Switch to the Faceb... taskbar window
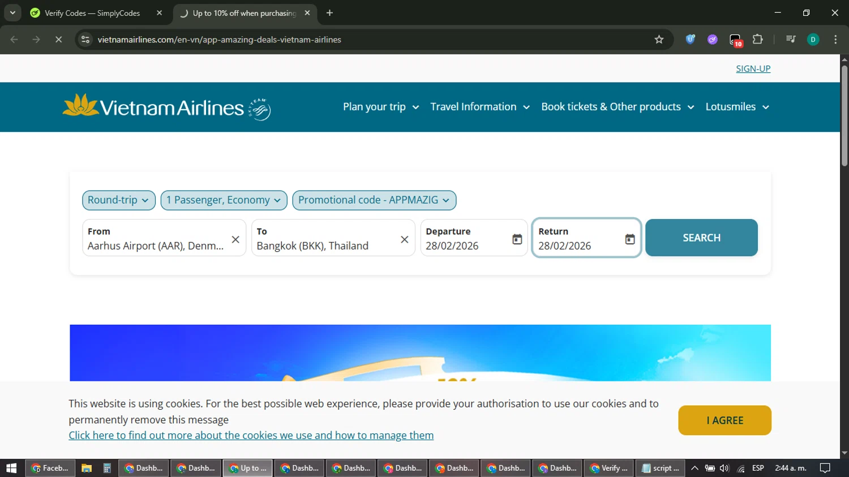Viewport: 849px width, 477px height. 50,468
